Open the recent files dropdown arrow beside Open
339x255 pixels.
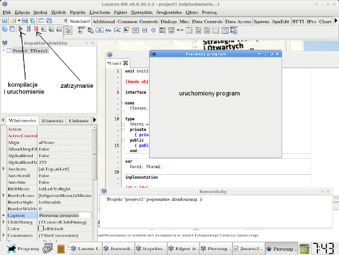coord(19,21)
